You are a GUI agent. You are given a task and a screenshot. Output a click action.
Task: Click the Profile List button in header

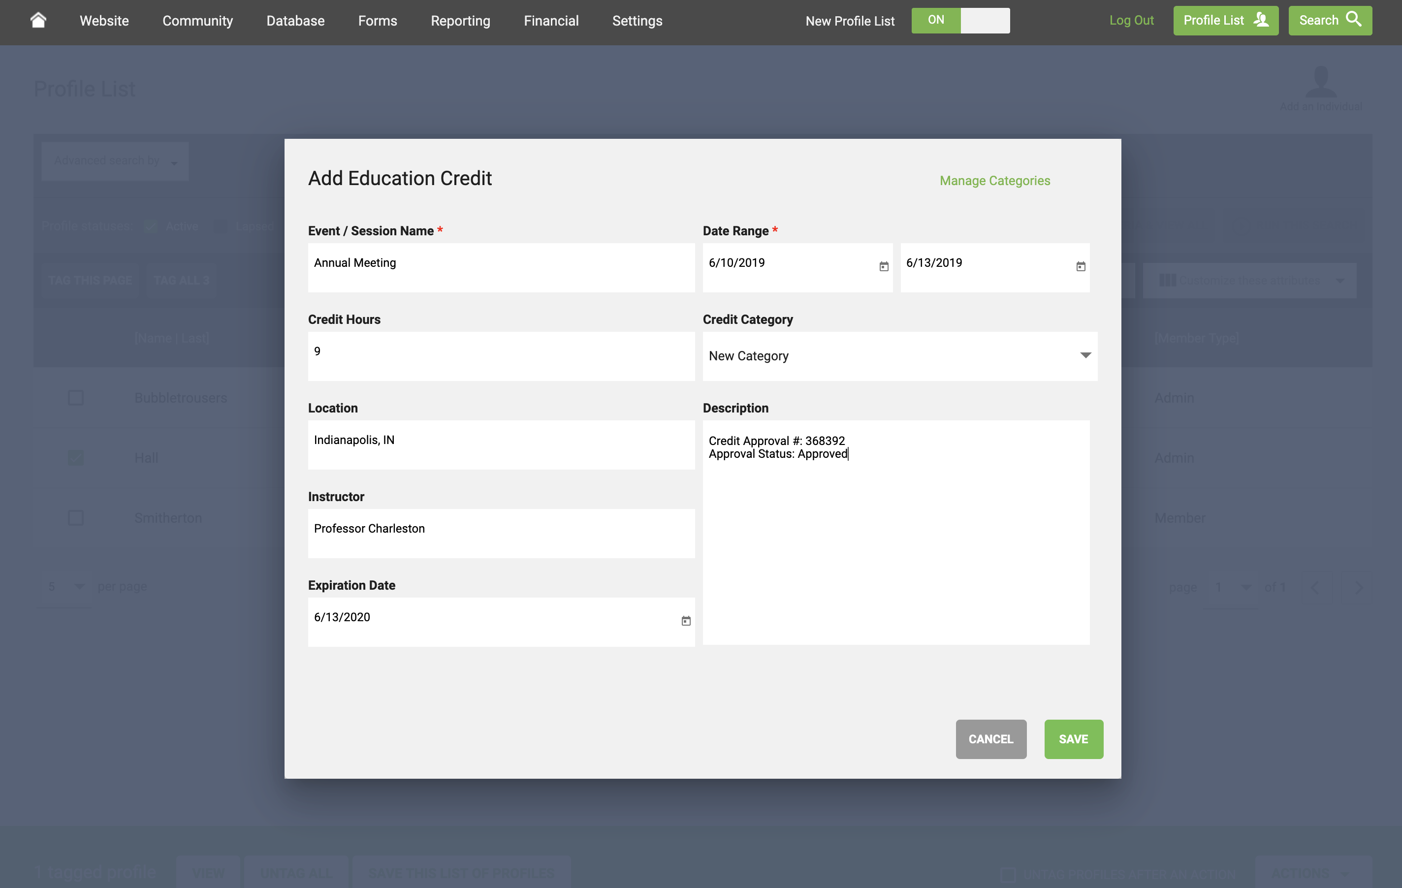[x=1226, y=20]
